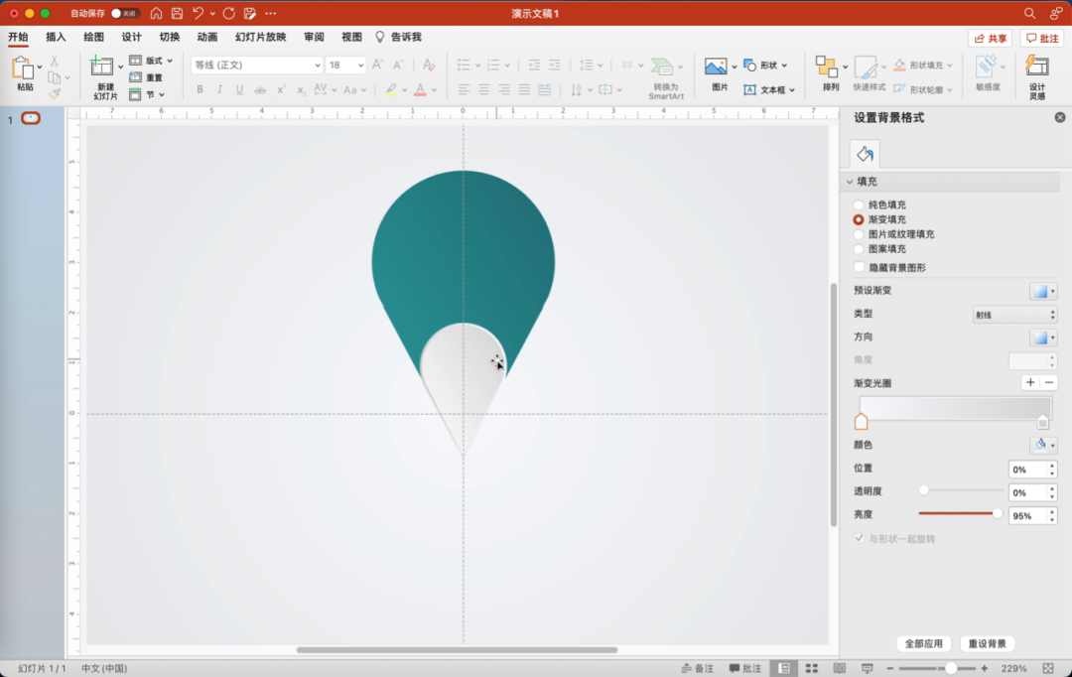Click the Arrange icon

[x=827, y=68]
